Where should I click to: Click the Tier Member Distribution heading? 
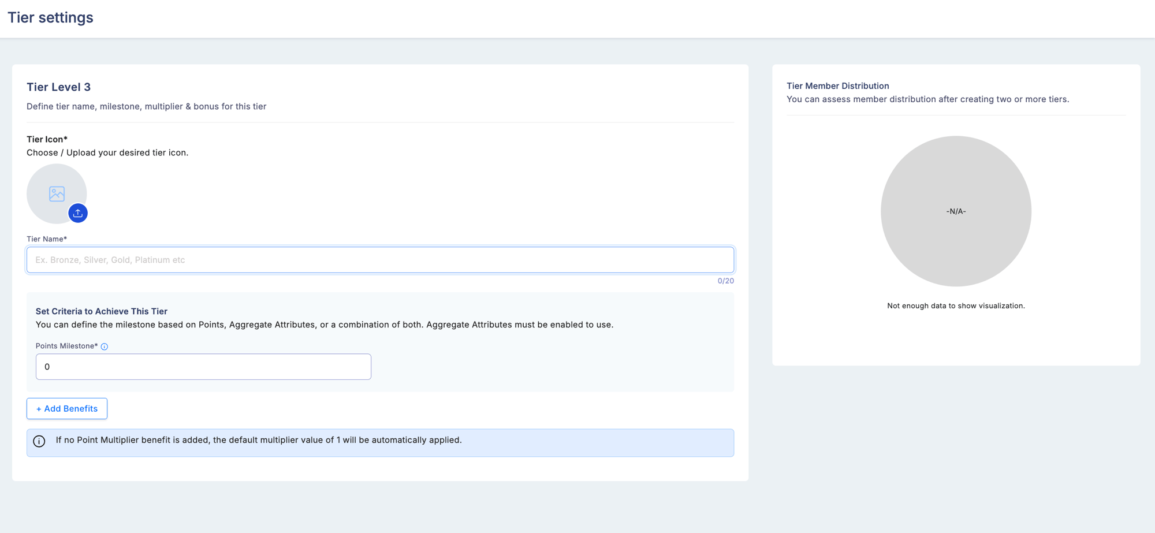(x=837, y=86)
